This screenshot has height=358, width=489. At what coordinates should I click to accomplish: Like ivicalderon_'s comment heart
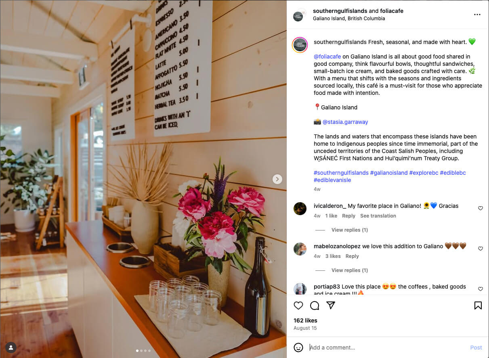pos(481,208)
